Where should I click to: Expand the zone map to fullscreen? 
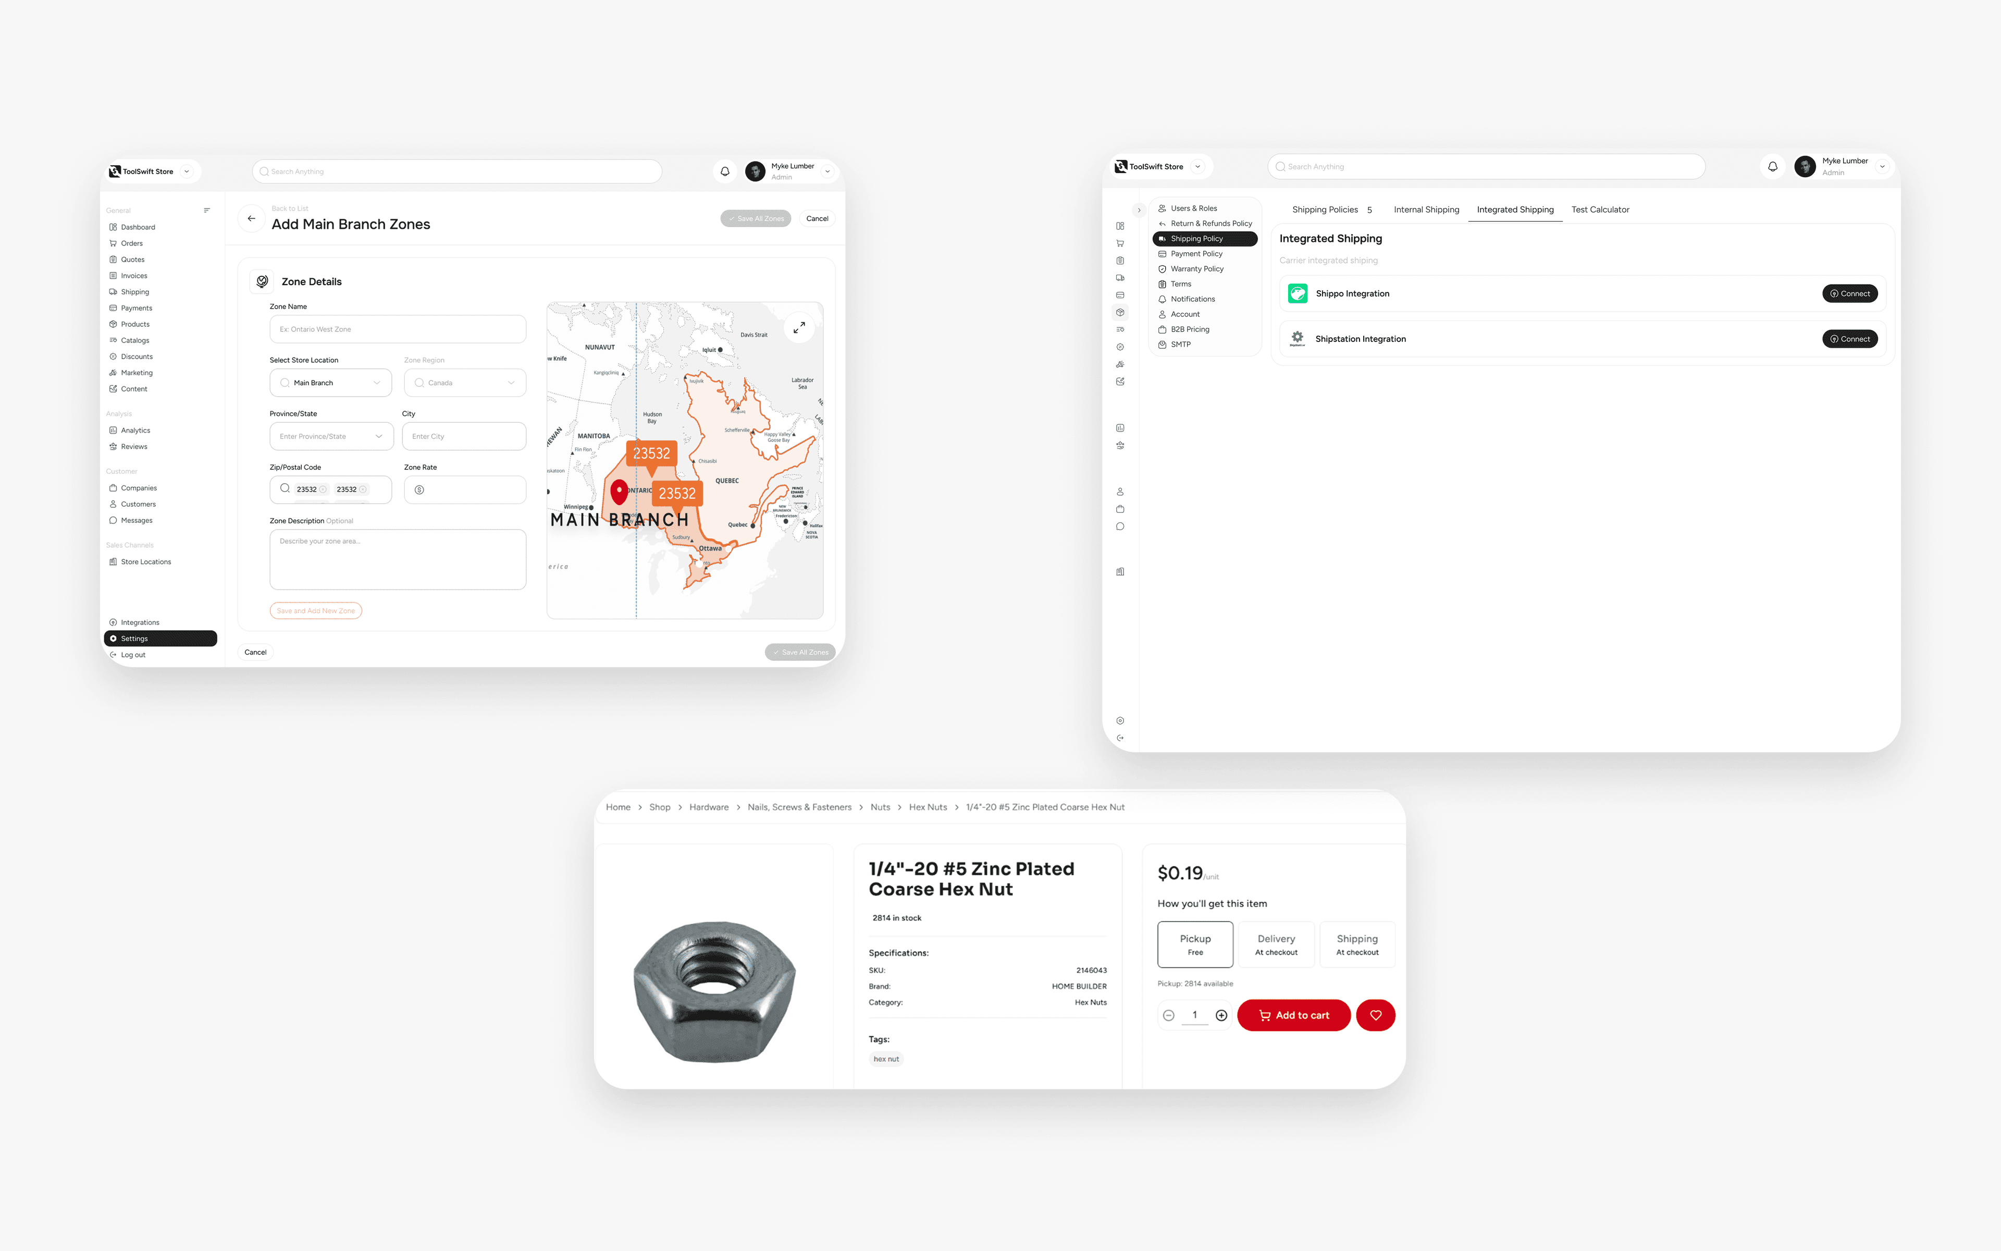tap(799, 328)
